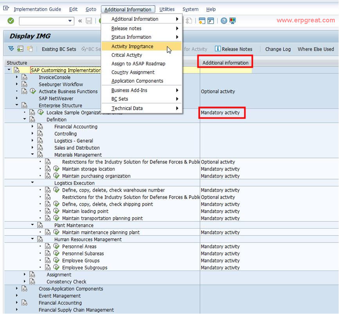Image resolution: width=339 pixels, height=314 pixels.
Task: Open the command field dropdown arrow
Action: pyautogui.click(x=70, y=21)
